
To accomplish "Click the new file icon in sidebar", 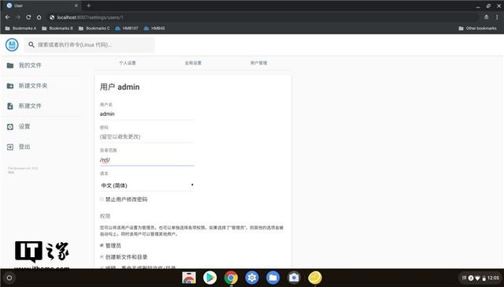I will [10, 106].
